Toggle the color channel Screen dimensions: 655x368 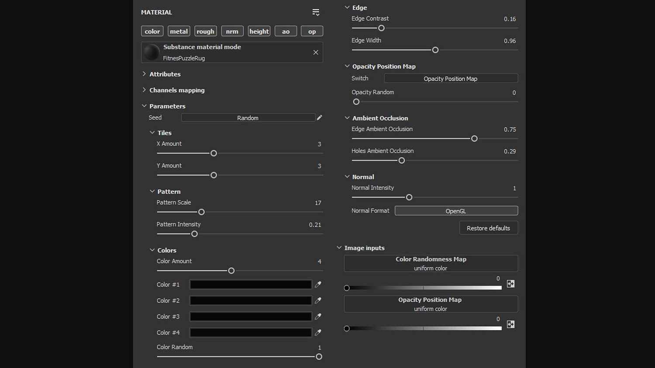point(152,31)
